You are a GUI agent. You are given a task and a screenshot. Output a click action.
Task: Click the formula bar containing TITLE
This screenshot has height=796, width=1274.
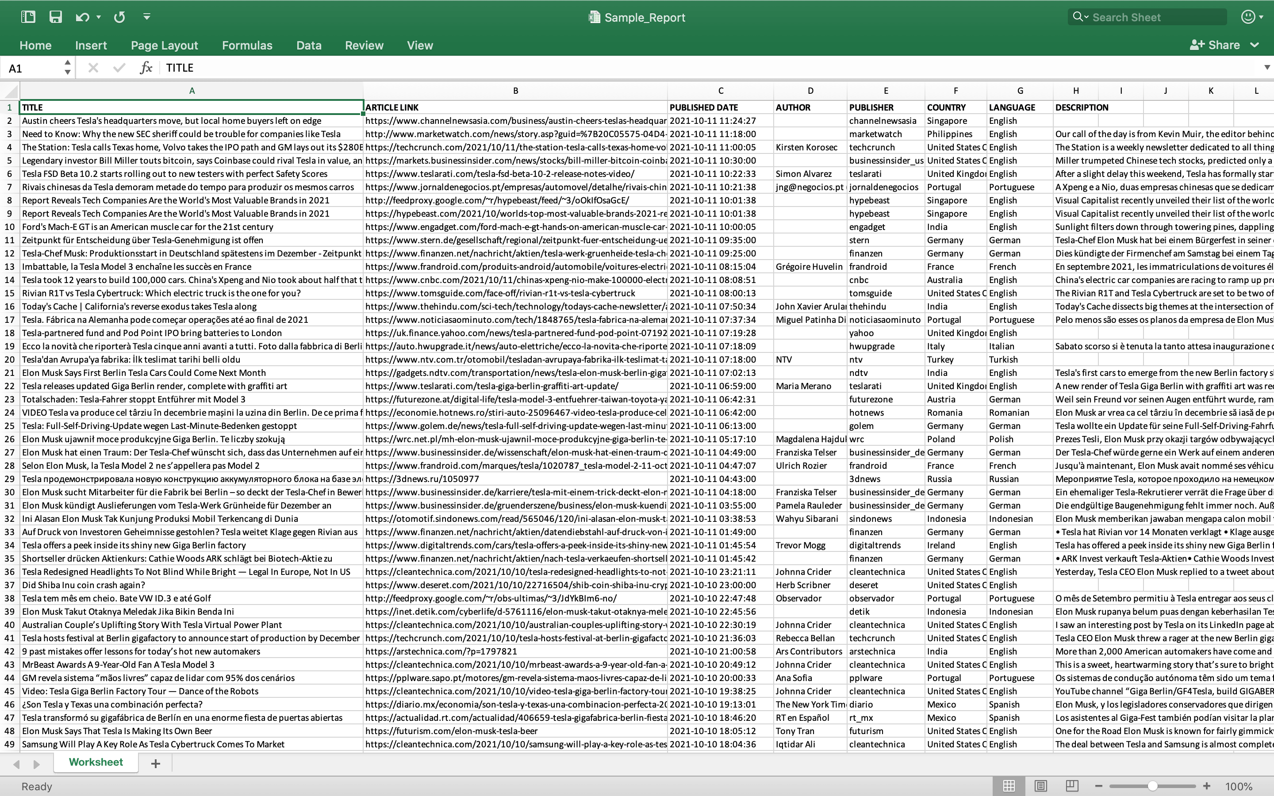coord(711,68)
